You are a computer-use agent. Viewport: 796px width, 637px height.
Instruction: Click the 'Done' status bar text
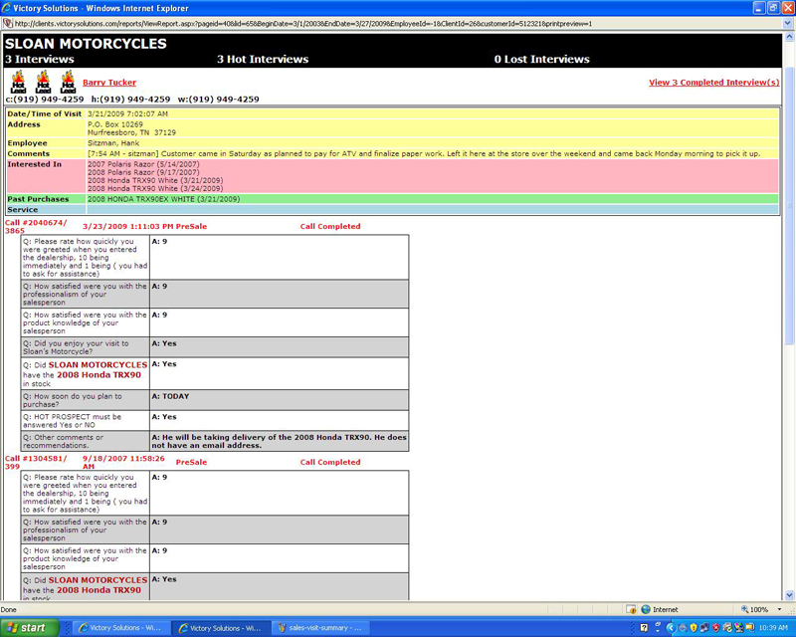coord(9,609)
